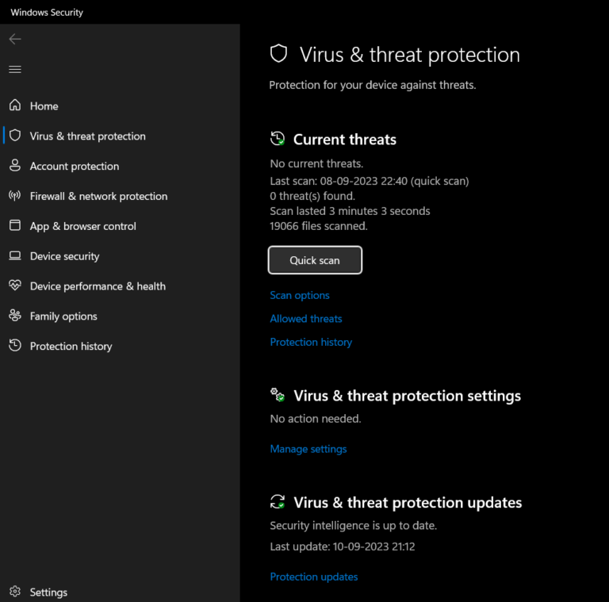Viewport: 609px width, 602px height.
Task: Click the Manage settings link
Action: pos(308,449)
